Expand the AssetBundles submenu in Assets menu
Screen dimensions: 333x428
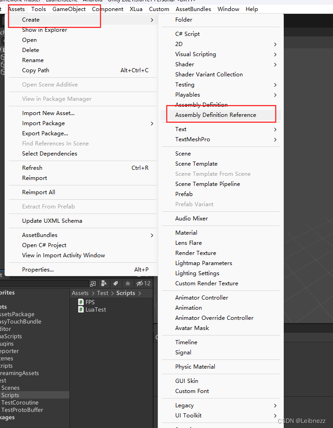click(x=82, y=235)
